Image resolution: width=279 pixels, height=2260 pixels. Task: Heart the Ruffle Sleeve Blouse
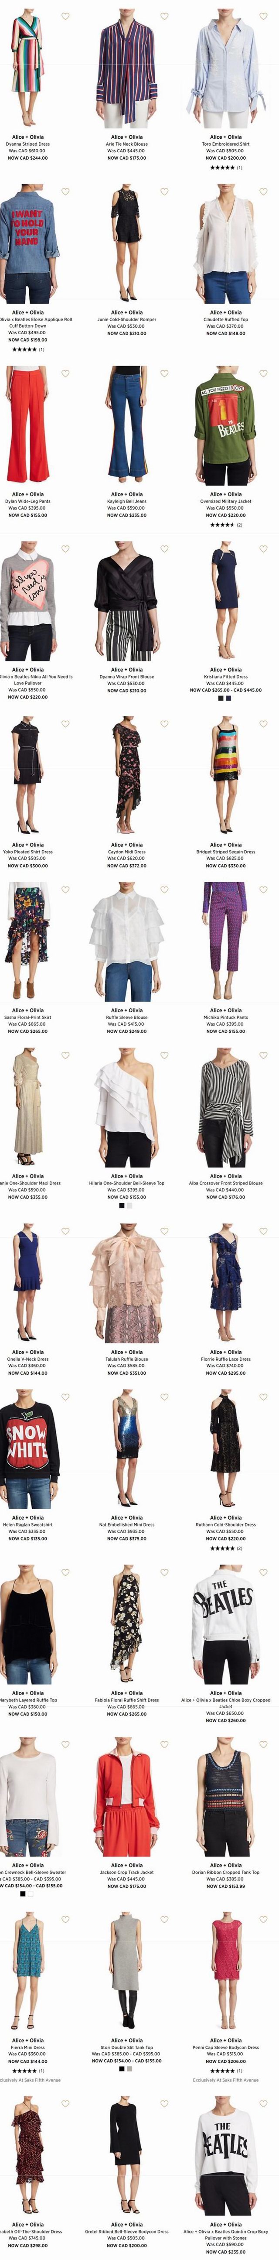pyautogui.click(x=164, y=890)
